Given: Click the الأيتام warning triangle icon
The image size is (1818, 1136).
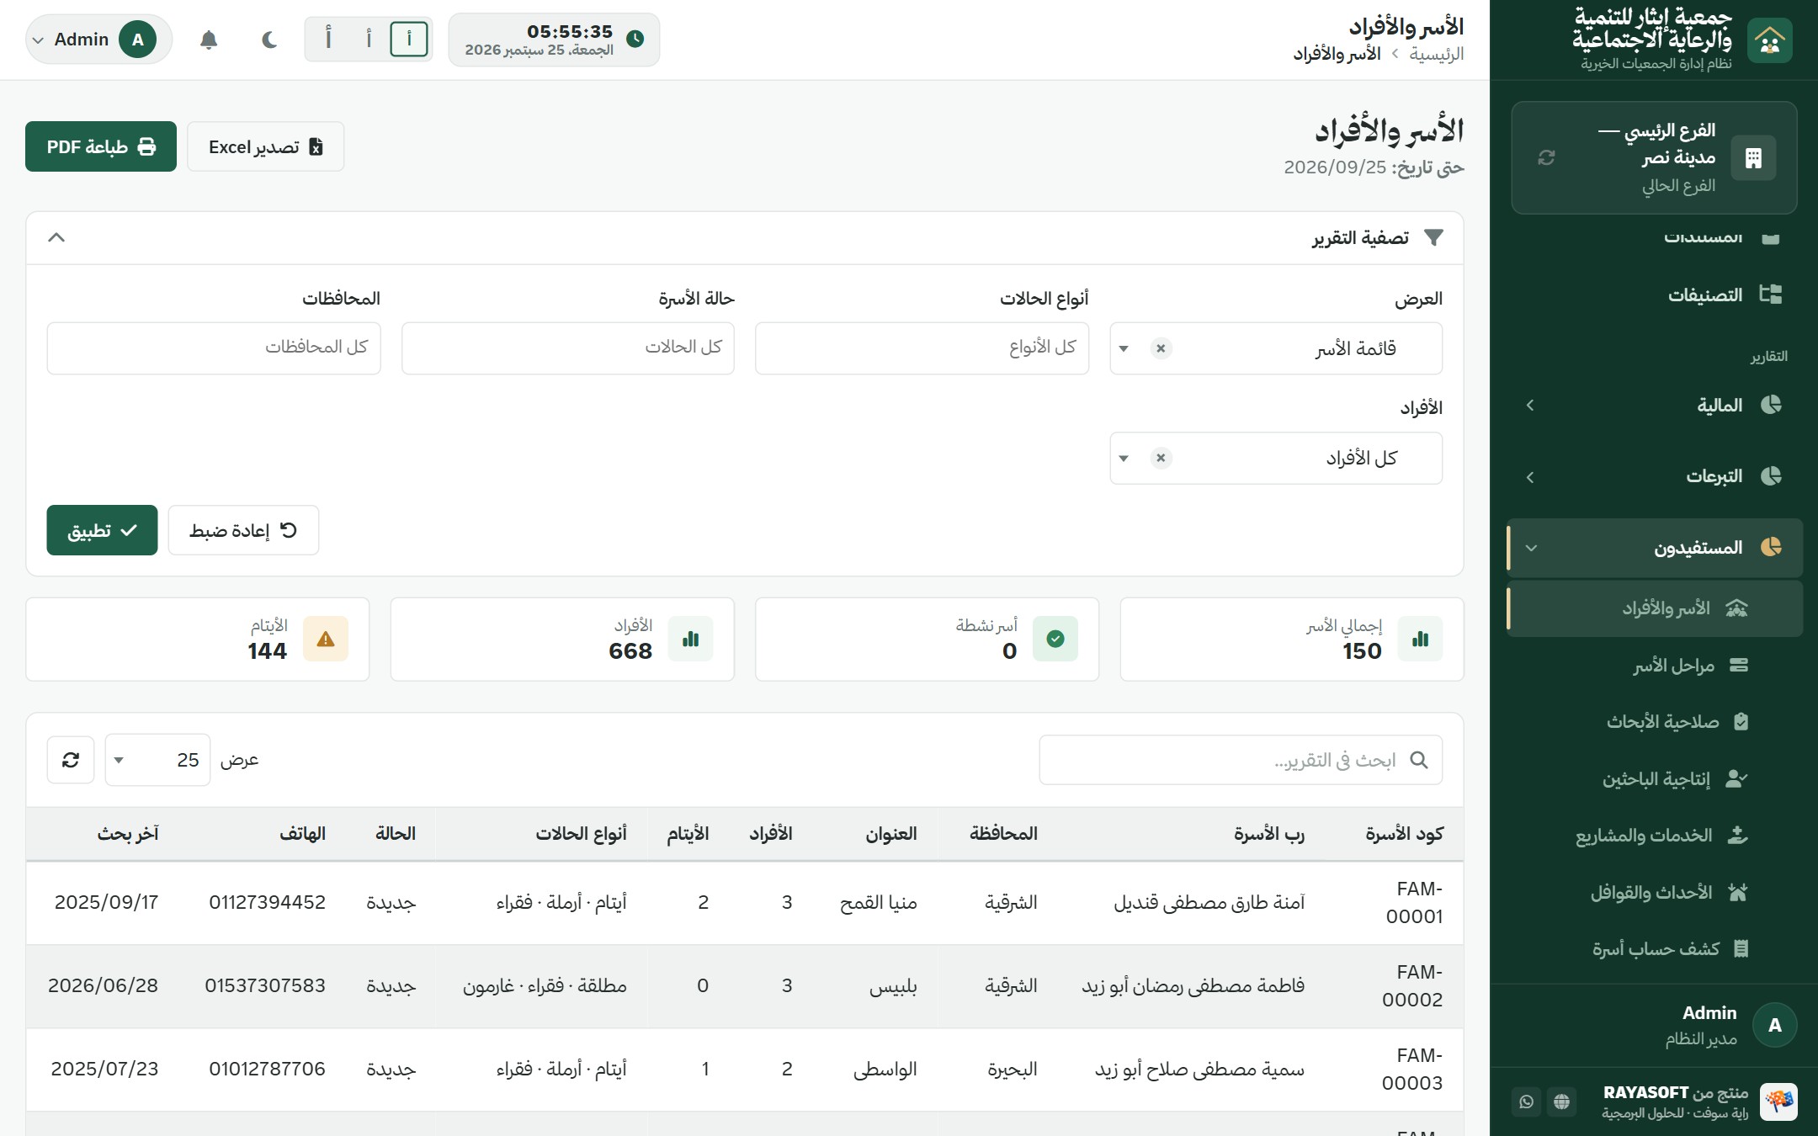Looking at the screenshot, I should 326,639.
